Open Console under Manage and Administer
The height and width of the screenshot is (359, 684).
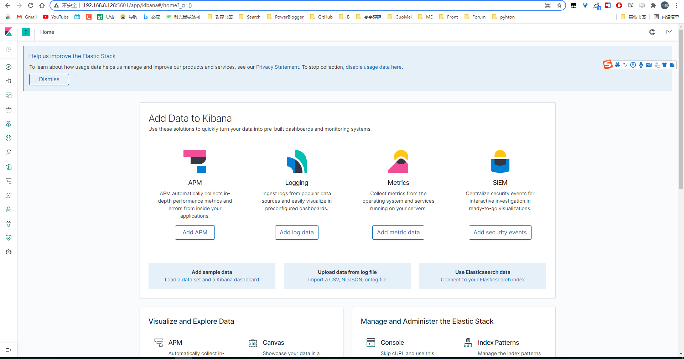point(392,343)
